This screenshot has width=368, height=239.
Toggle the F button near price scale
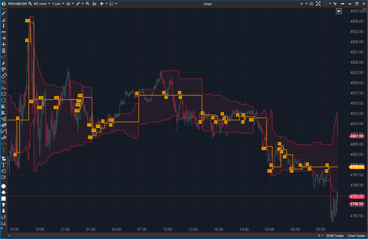(365, 10)
